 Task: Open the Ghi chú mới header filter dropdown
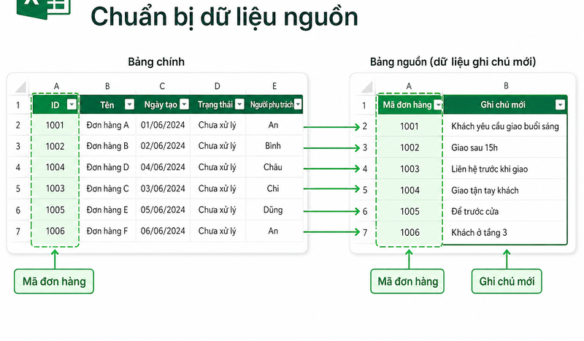(x=560, y=105)
